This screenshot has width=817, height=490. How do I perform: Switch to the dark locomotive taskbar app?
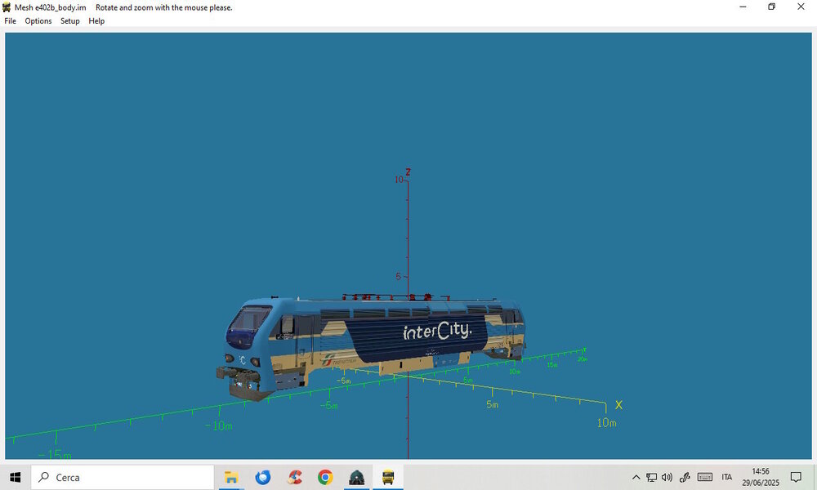[x=356, y=477]
